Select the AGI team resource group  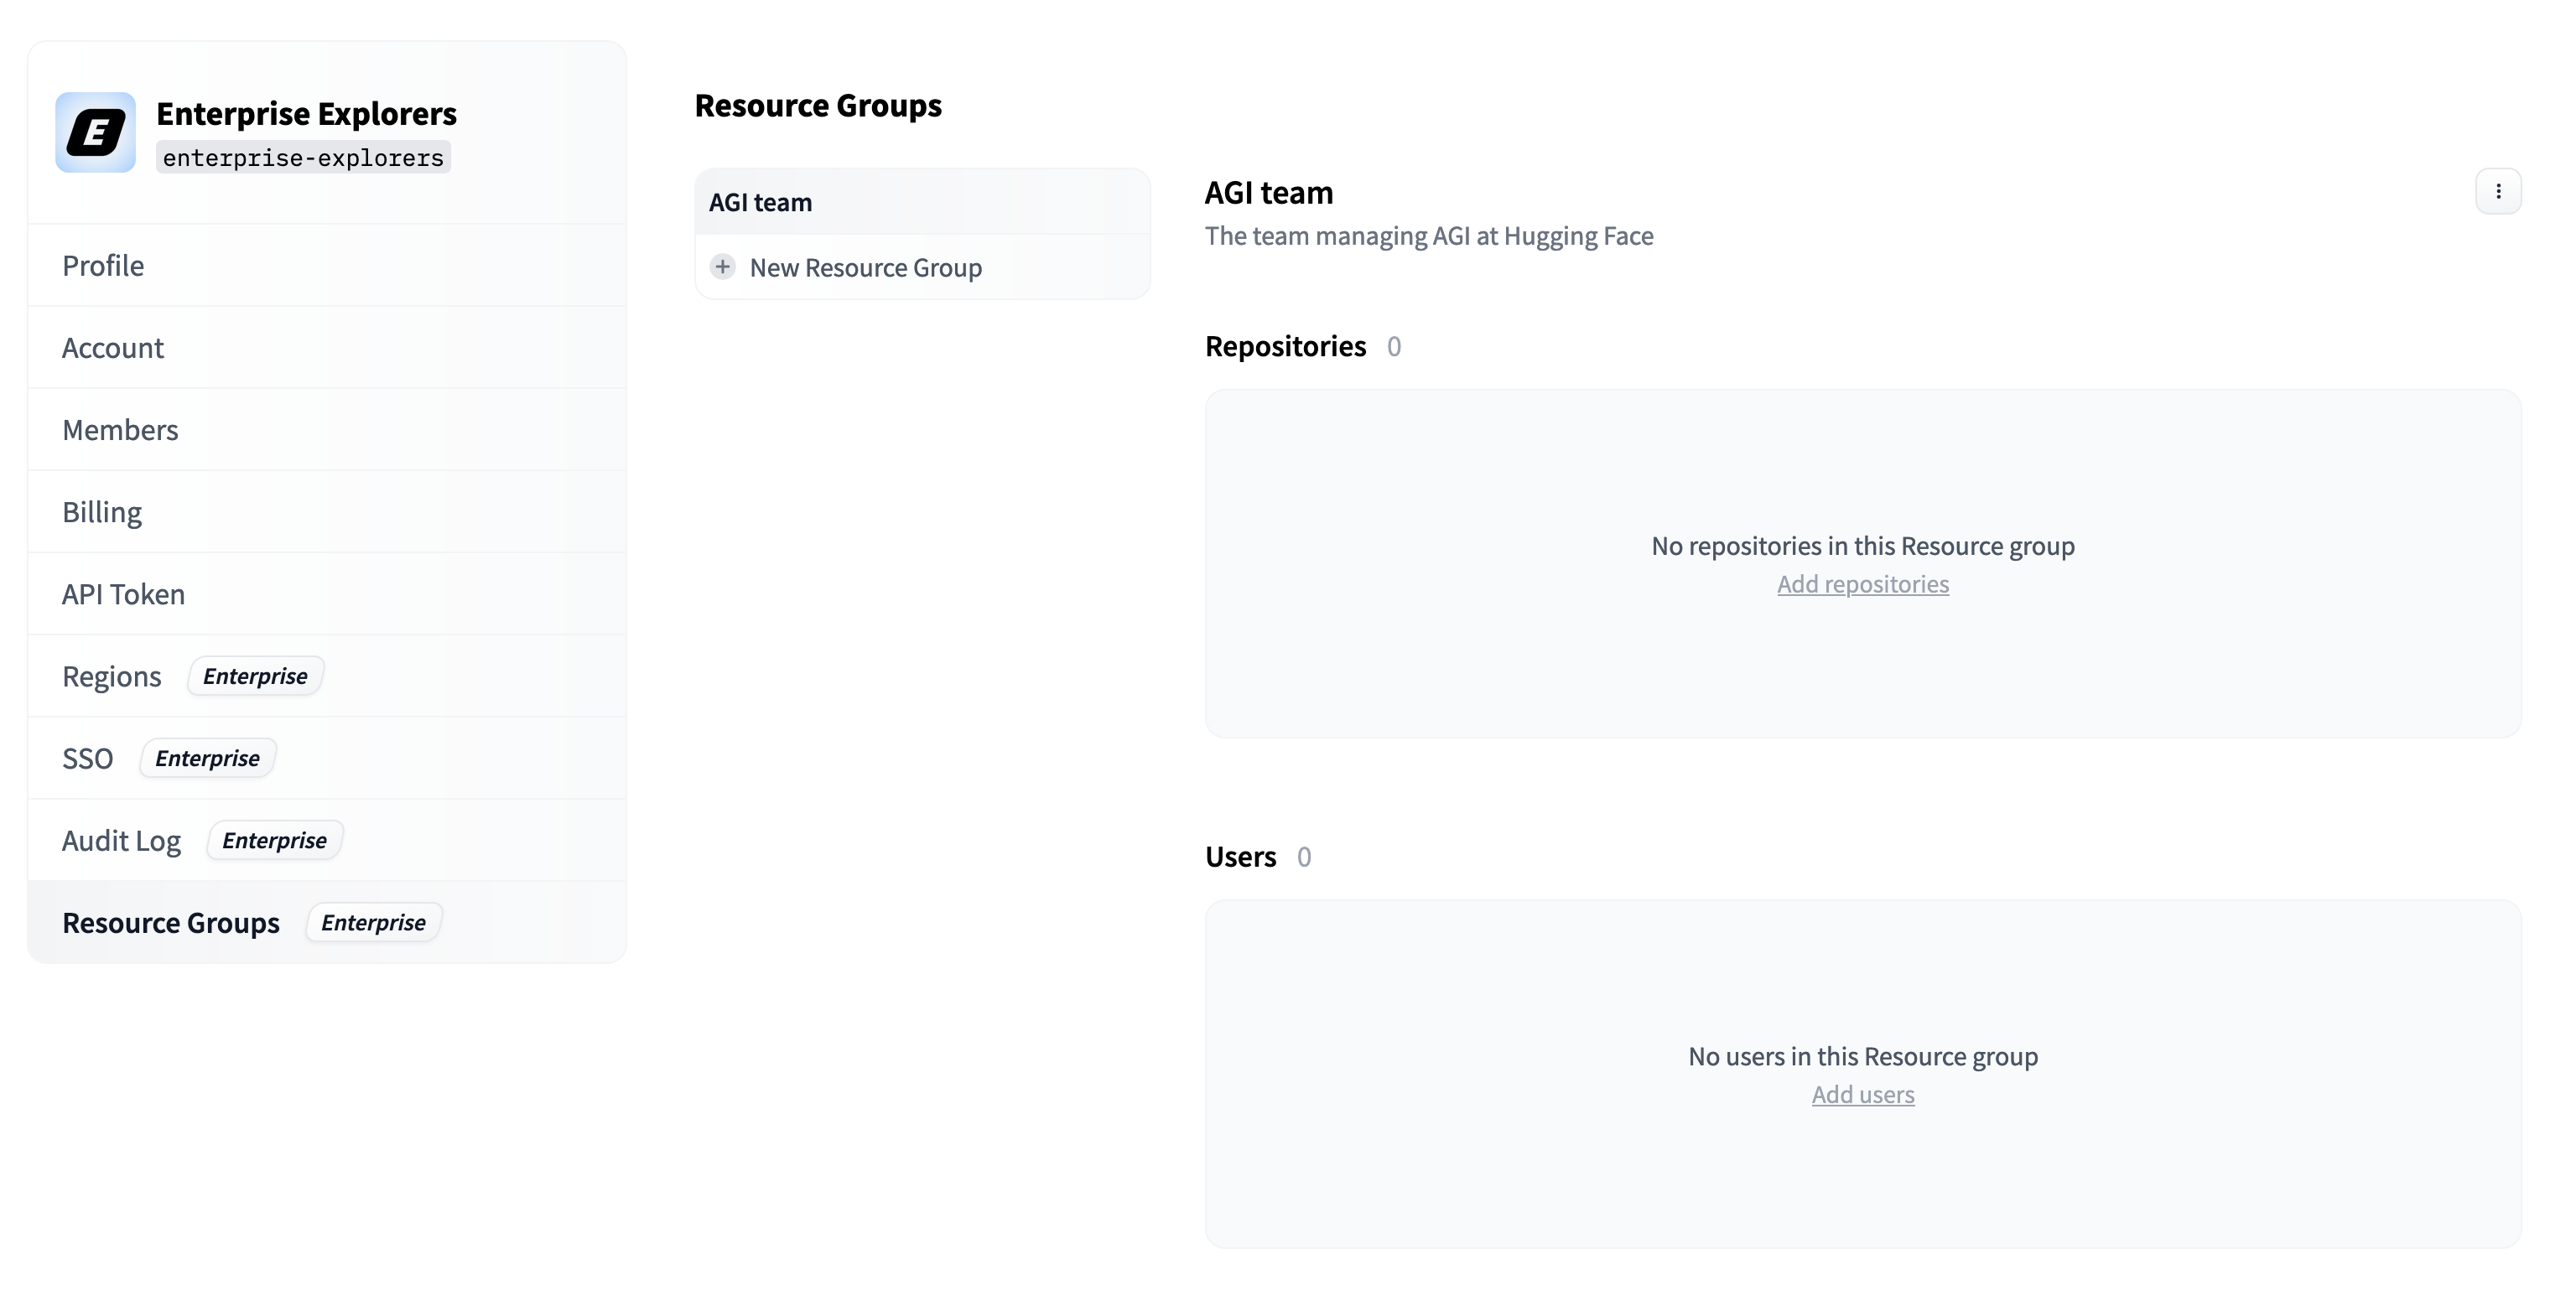coord(760,203)
